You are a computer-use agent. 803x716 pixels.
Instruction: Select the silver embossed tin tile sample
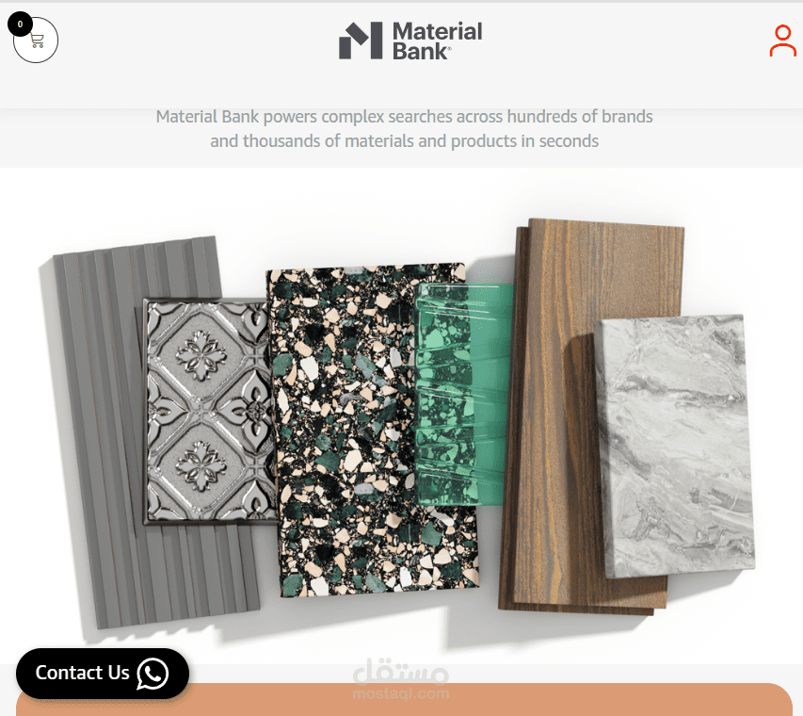click(207, 412)
